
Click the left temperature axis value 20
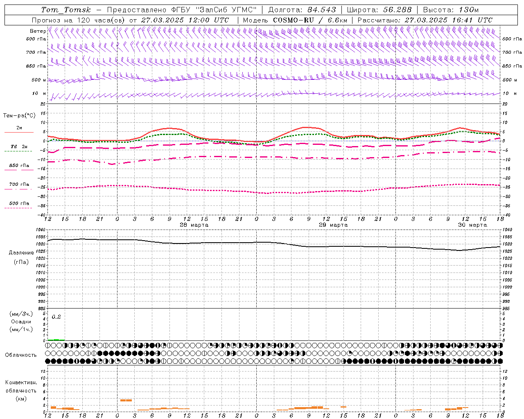pyautogui.click(x=43, y=104)
